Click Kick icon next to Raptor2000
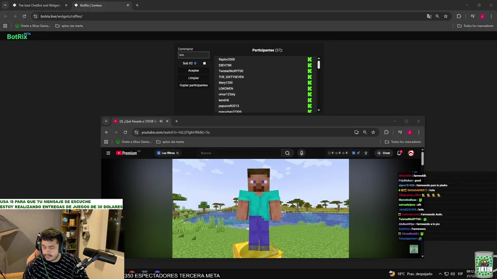This screenshot has height=279, width=497. tap(310, 60)
